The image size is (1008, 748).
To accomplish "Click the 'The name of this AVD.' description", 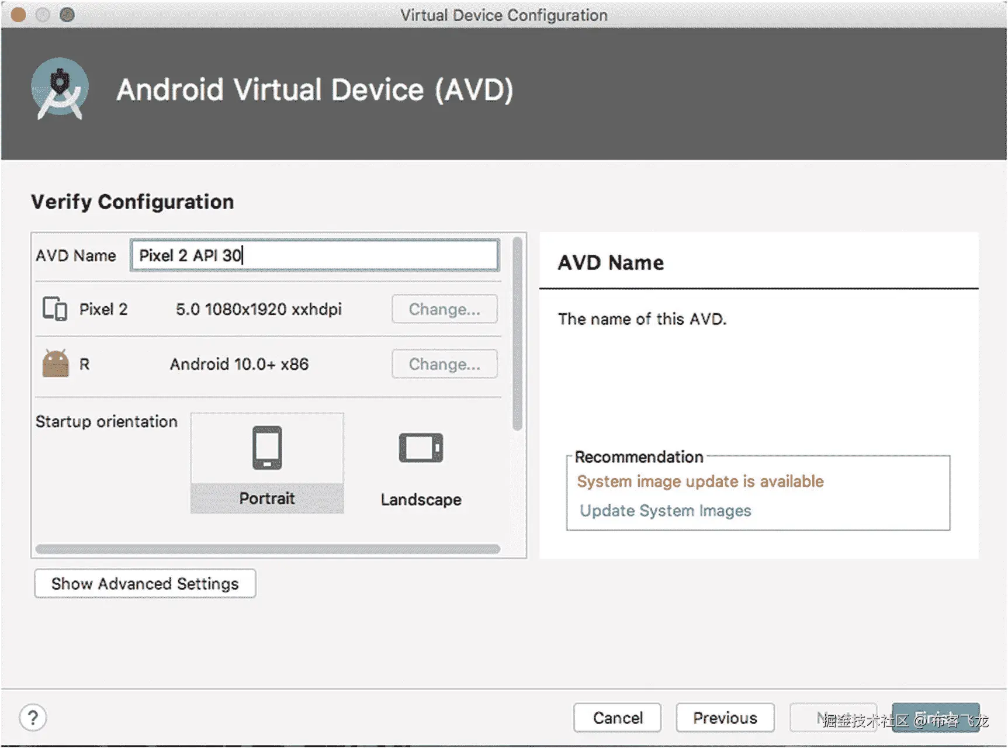I will [642, 319].
